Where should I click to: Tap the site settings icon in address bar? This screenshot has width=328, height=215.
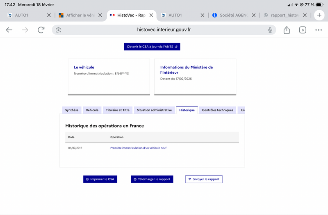59,30
